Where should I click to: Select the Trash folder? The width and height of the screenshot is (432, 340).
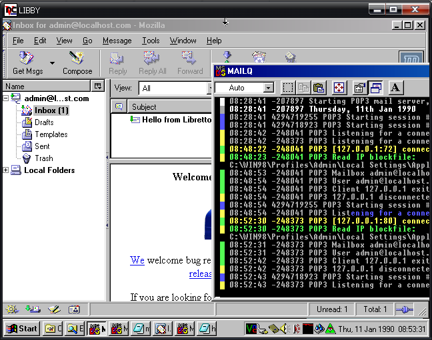pos(44,158)
